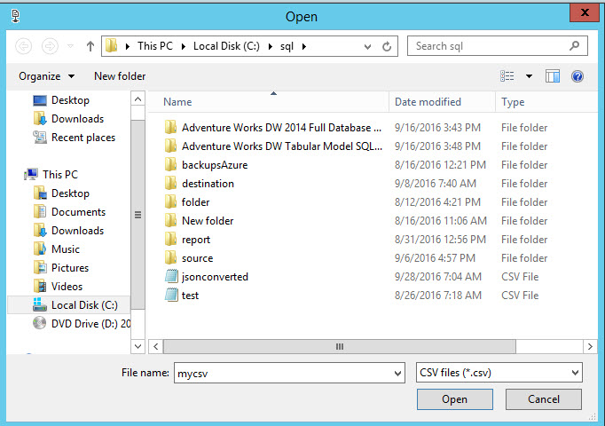The height and width of the screenshot is (426, 605).
Task: Click the 9/28/2016 7:04 AM date cell
Action: point(438,277)
